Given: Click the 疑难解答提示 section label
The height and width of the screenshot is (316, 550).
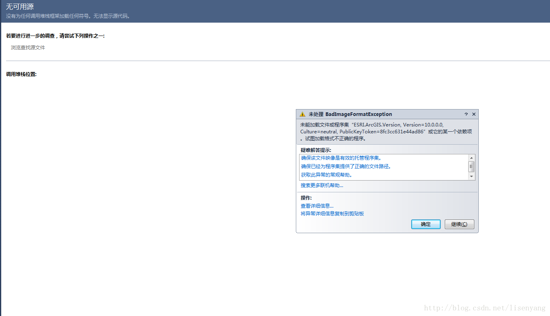Looking at the screenshot, I should point(316,150).
